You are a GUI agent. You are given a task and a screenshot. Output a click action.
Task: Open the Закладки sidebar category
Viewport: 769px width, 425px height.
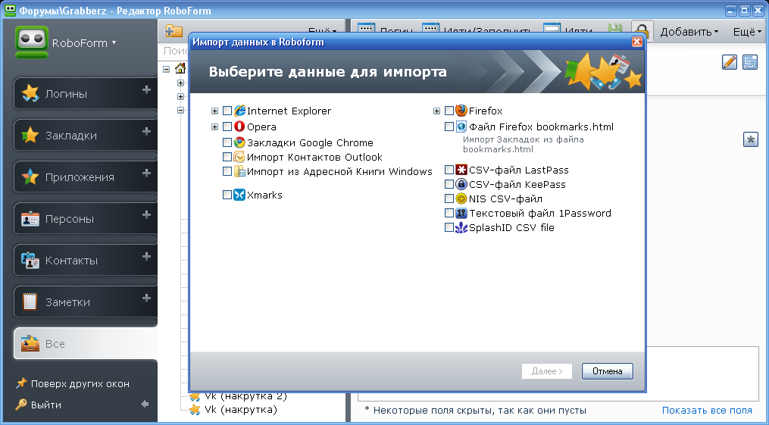[86, 135]
